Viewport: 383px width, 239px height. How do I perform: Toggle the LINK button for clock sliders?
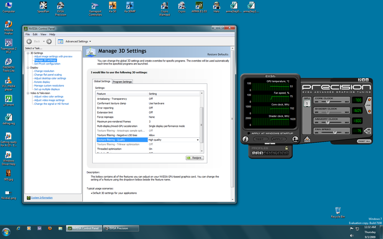click(369, 105)
